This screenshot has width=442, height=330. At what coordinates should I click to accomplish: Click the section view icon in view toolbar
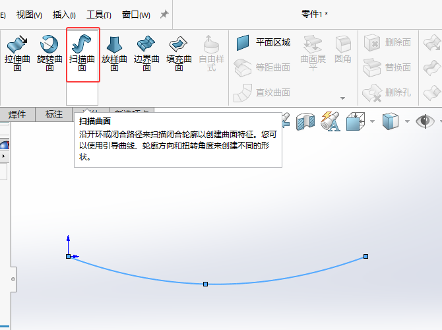click(305, 121)
